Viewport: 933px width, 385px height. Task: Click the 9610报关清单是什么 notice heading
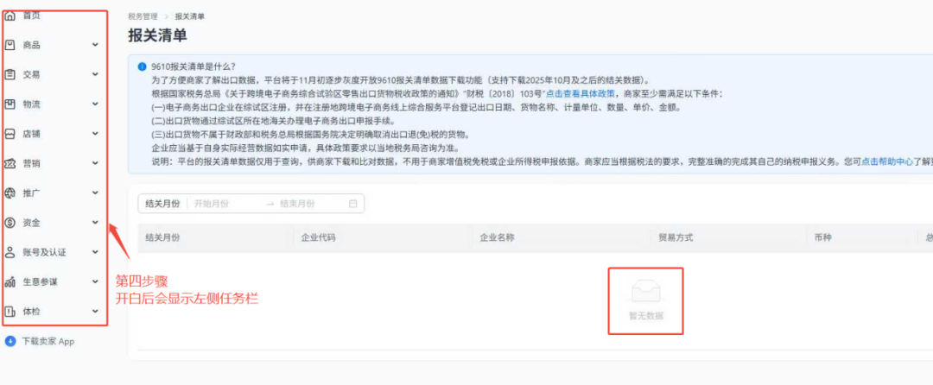point(194,66)
